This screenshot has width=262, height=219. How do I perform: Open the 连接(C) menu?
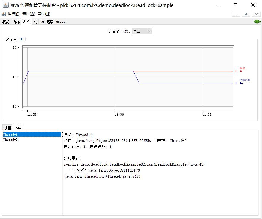14,14
